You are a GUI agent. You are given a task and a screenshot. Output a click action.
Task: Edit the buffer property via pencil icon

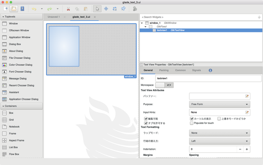pyautogui.click(x=247, y=96)
